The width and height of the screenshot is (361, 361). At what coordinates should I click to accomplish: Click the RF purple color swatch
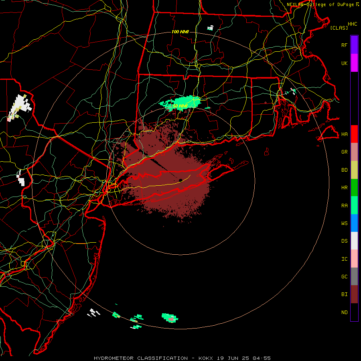354,45
